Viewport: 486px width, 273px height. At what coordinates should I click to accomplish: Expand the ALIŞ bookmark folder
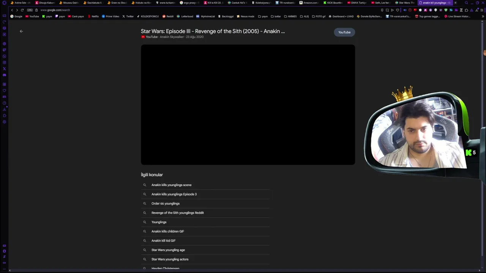point(305,16)
